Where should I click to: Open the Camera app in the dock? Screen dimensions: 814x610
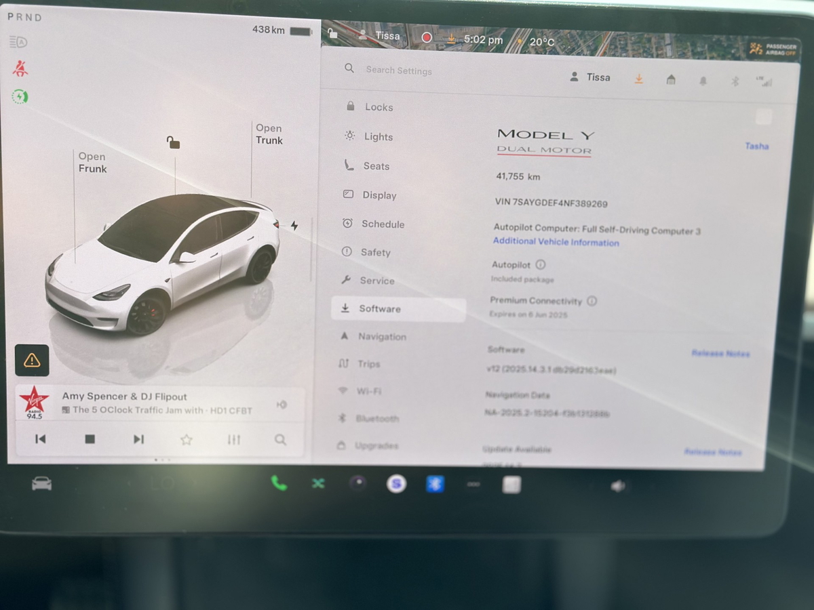[x=357, y=483]
